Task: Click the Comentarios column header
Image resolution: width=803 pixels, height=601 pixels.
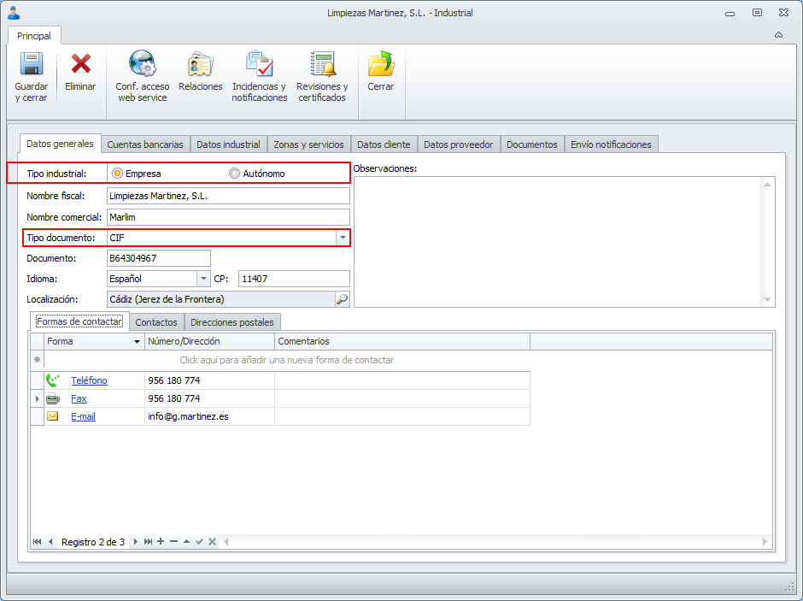Action: pyautogui.click(x=402, y=341)
